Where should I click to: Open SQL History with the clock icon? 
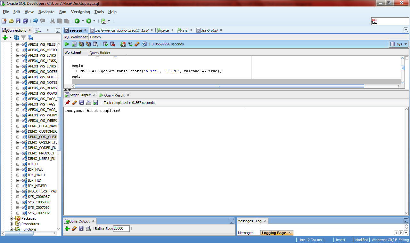144,44
